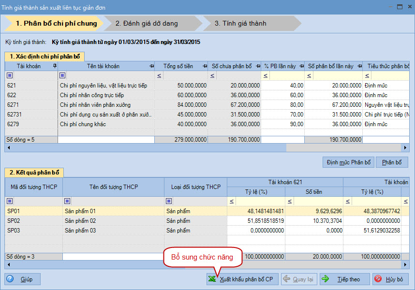Open filter operator for Tên đối tượng THCP
Screen dimensions: 415x290
tap(67, 201)
